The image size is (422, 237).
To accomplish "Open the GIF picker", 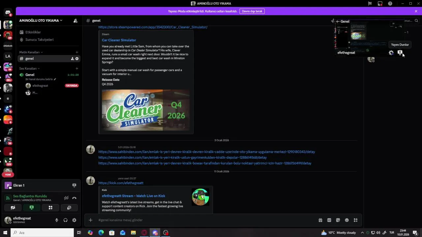I will click(329, 220).
